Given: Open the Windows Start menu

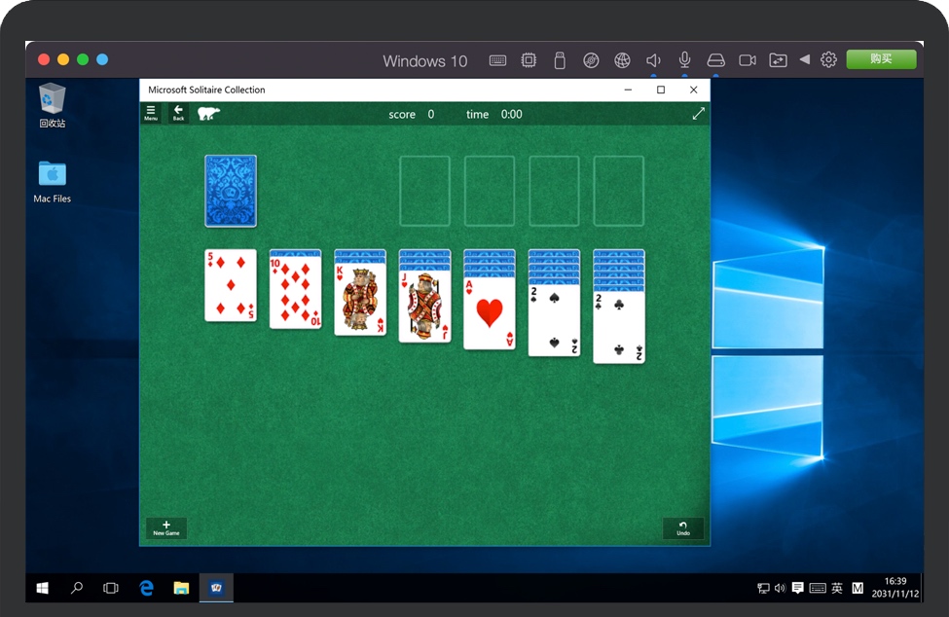Looking at the screenshot, I should coord(43,588).
